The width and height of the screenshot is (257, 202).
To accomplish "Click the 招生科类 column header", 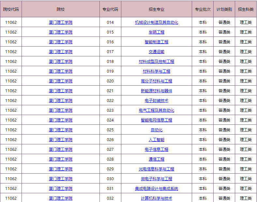I will tap(246, 9).
